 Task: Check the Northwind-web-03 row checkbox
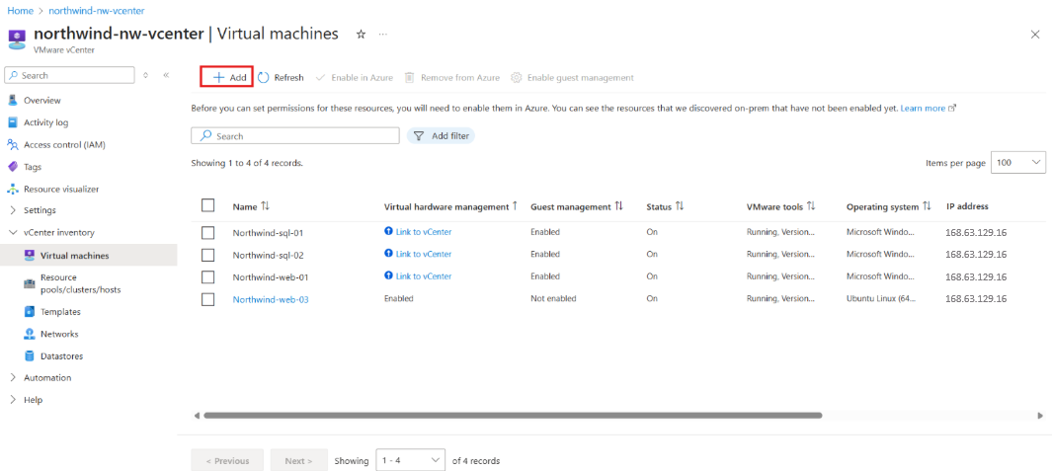208,299
